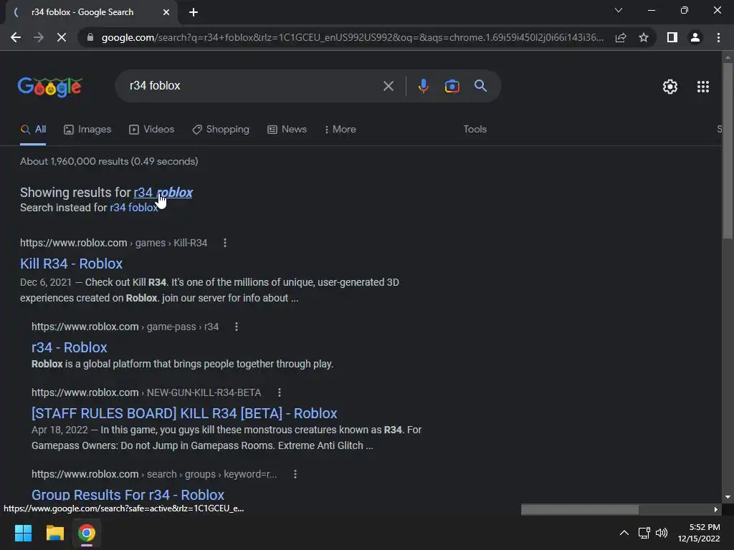Open options for Kill-R34 result

(225, 243)
